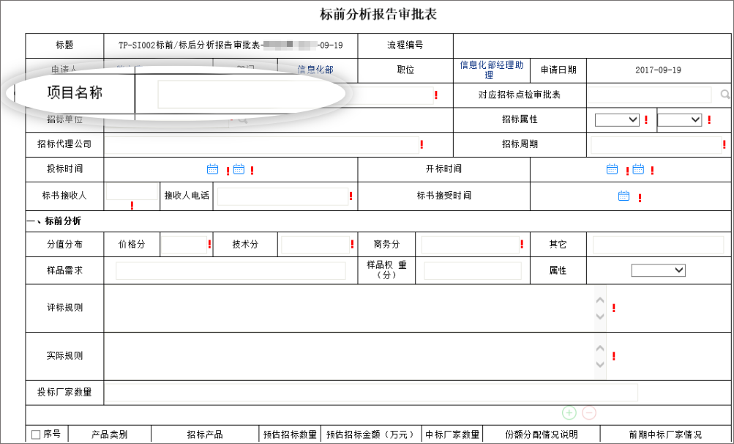Click the up arrow in 评标规则 text area
The image size is (734, 444).
(600, 300)
